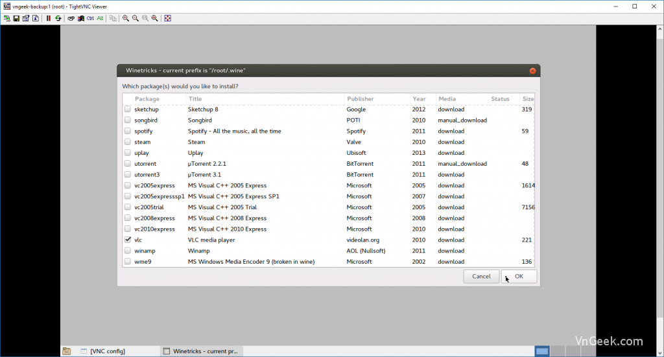Send Ctrl+Esc using the Windows flag icon
664x357 pixels.
click(x=80, y=18)
